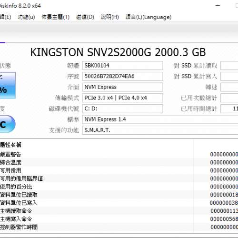Open the 說明(H) menu
Image resolution: width=238 pixels, height=238 pixels.
110,17
